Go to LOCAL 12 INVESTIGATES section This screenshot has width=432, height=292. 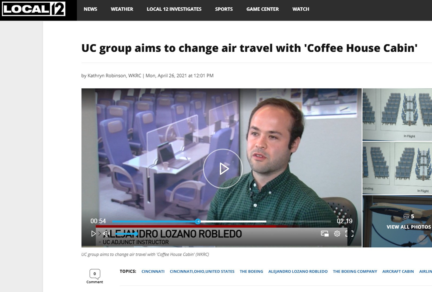coord(174,9)
